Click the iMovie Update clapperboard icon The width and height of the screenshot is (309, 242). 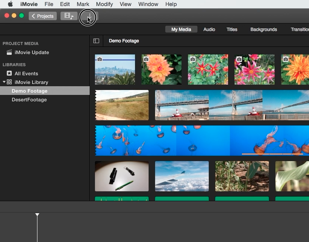9,53
